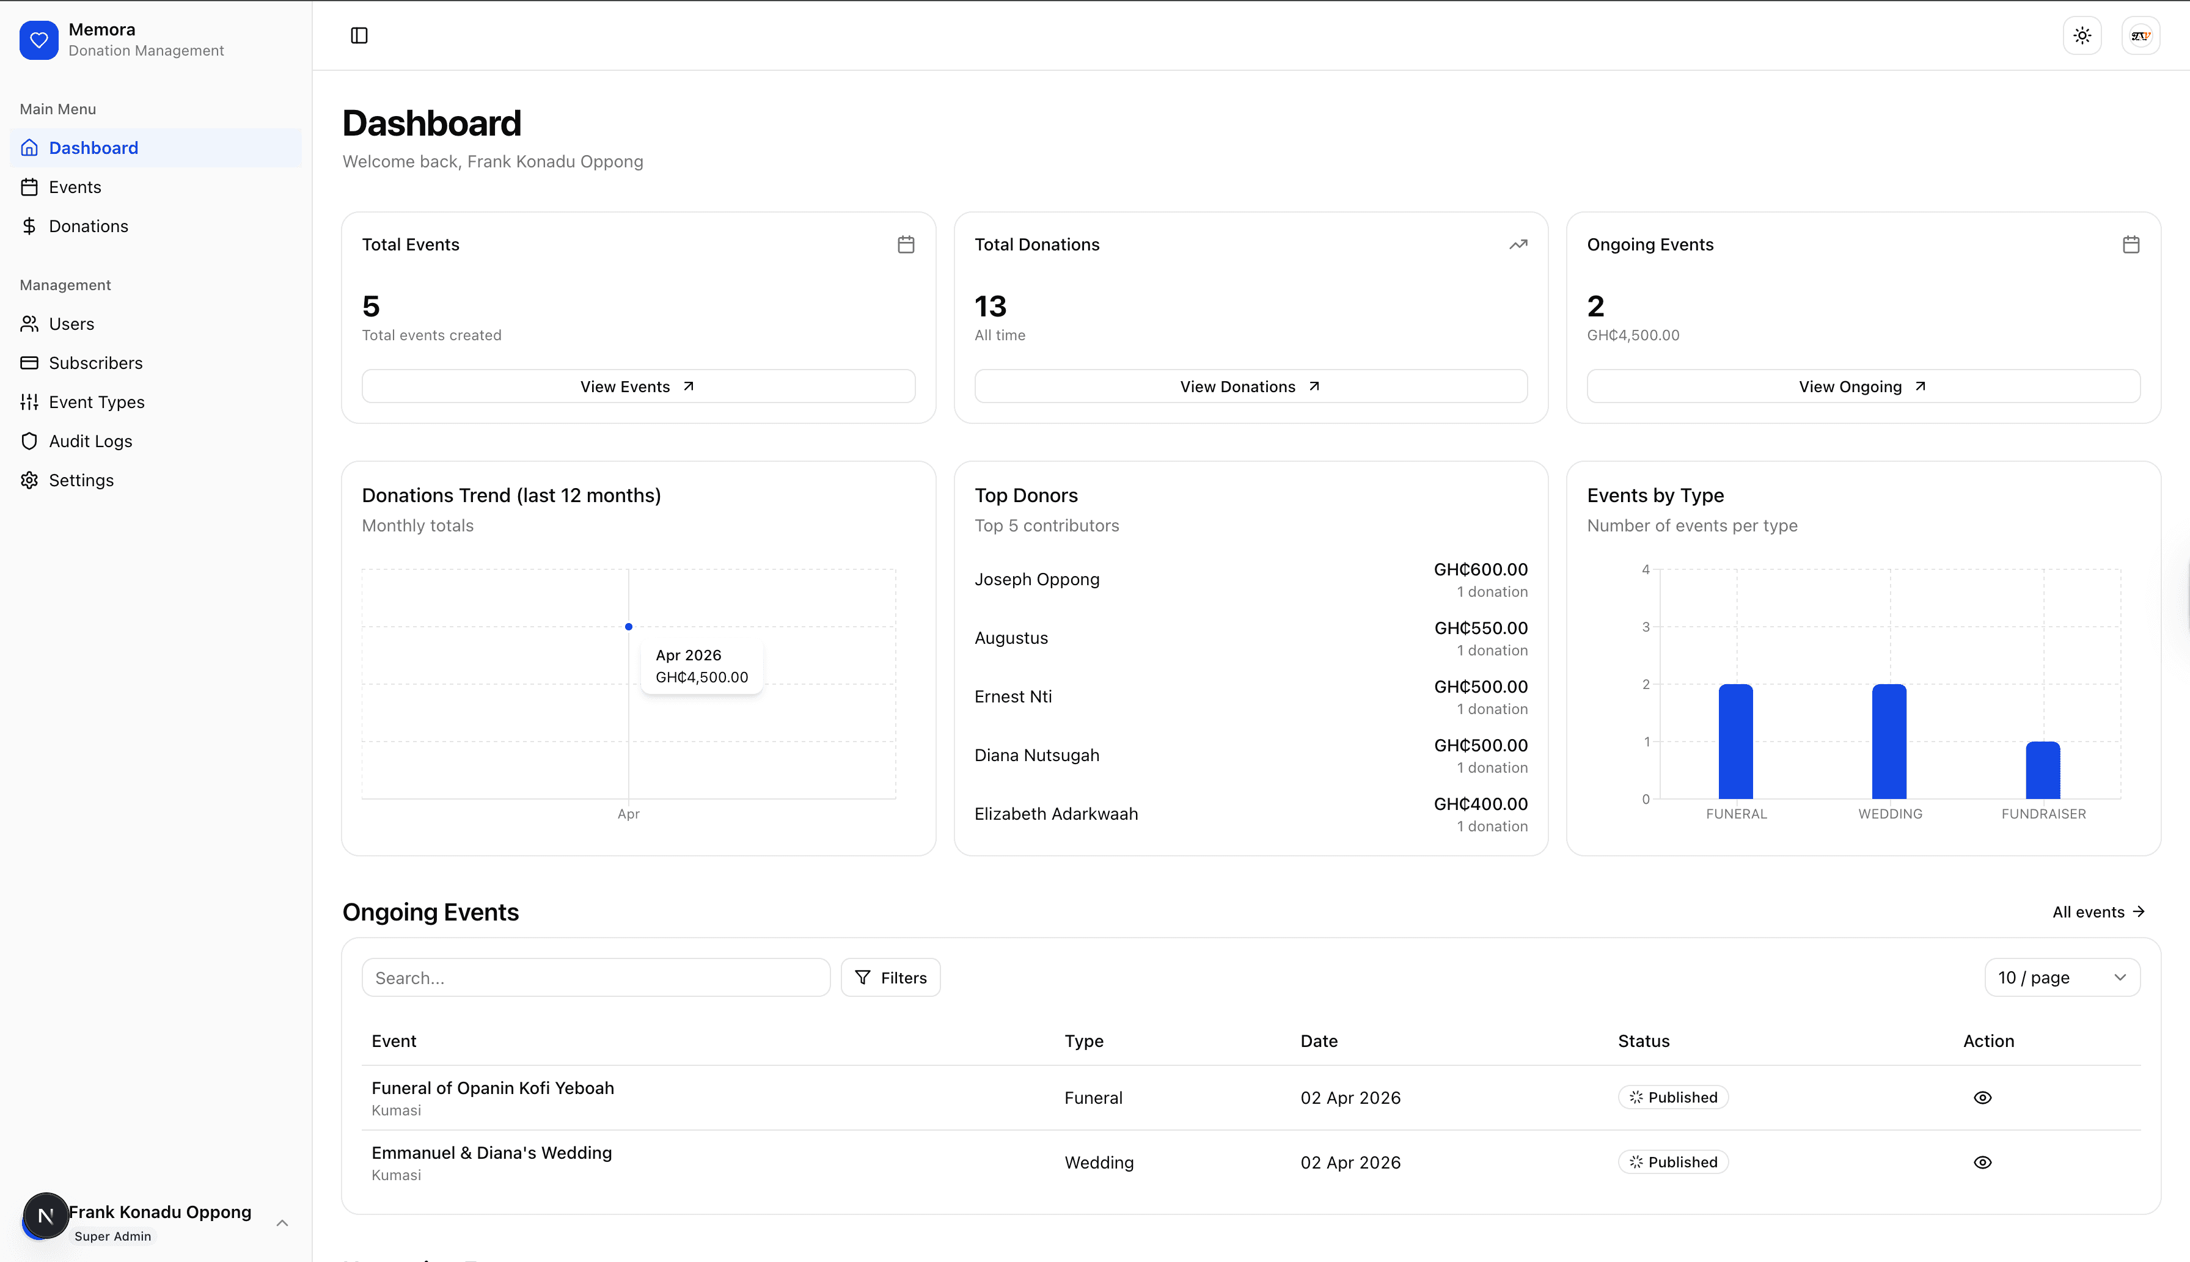This screenshot has width=2190, height=1262.
Task: Open the Filters menu
Action: tap(890, 978)
